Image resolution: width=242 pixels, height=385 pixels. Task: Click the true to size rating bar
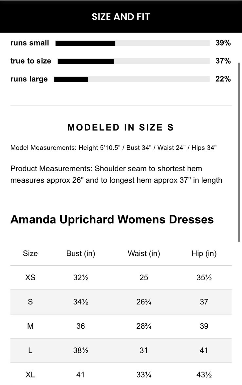(x=133, y=61)
